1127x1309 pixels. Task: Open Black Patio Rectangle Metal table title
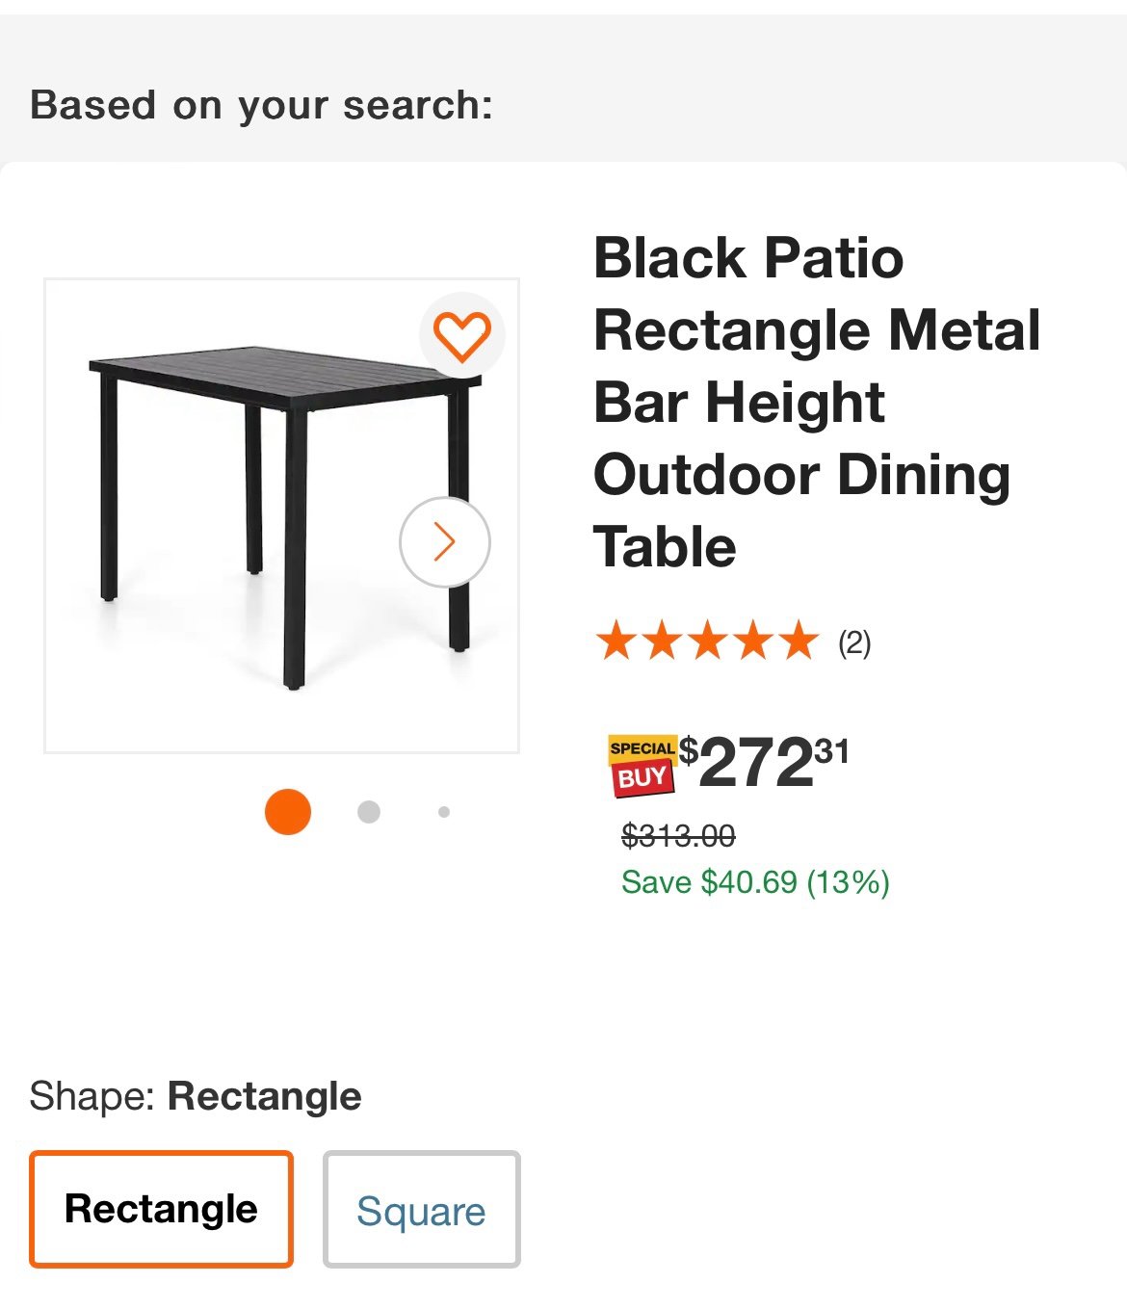coord(817,403)
